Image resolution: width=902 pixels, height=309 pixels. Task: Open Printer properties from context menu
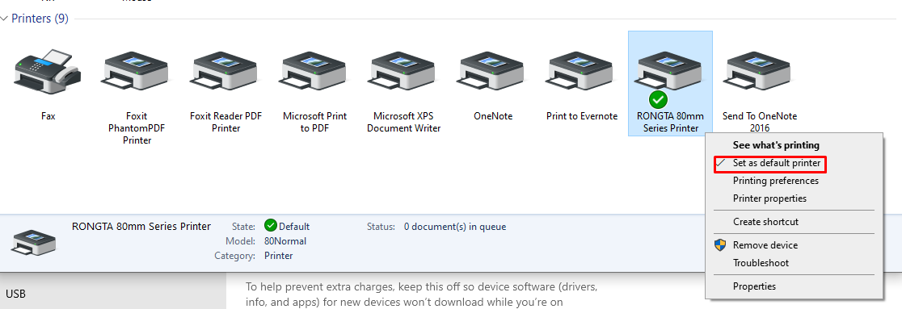click(x=769, y=198)
